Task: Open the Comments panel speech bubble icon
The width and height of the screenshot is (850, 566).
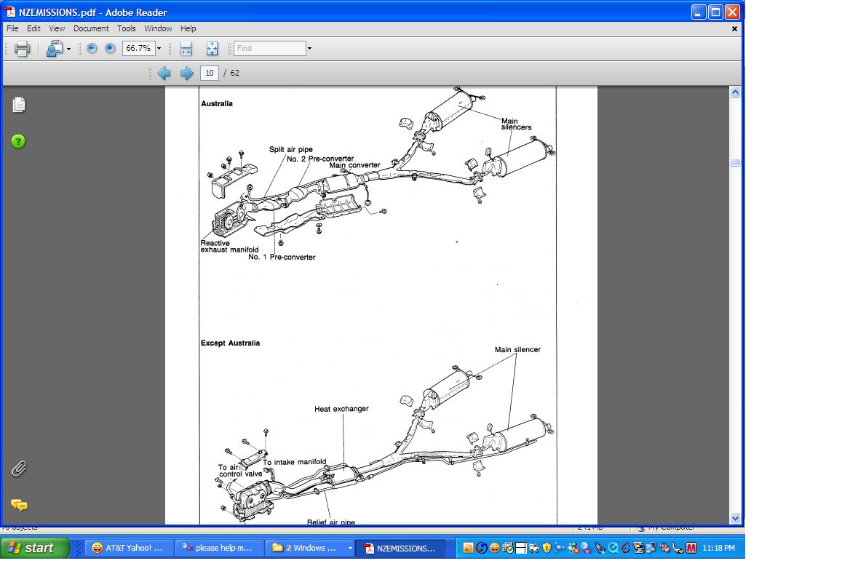Action: pyautogui.click(x=19, y=504)
